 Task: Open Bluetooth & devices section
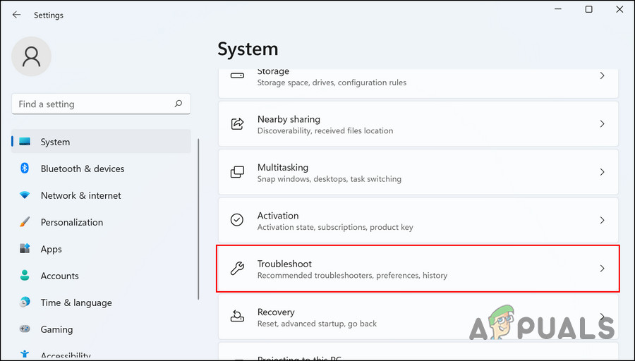[x=101, y=169]
